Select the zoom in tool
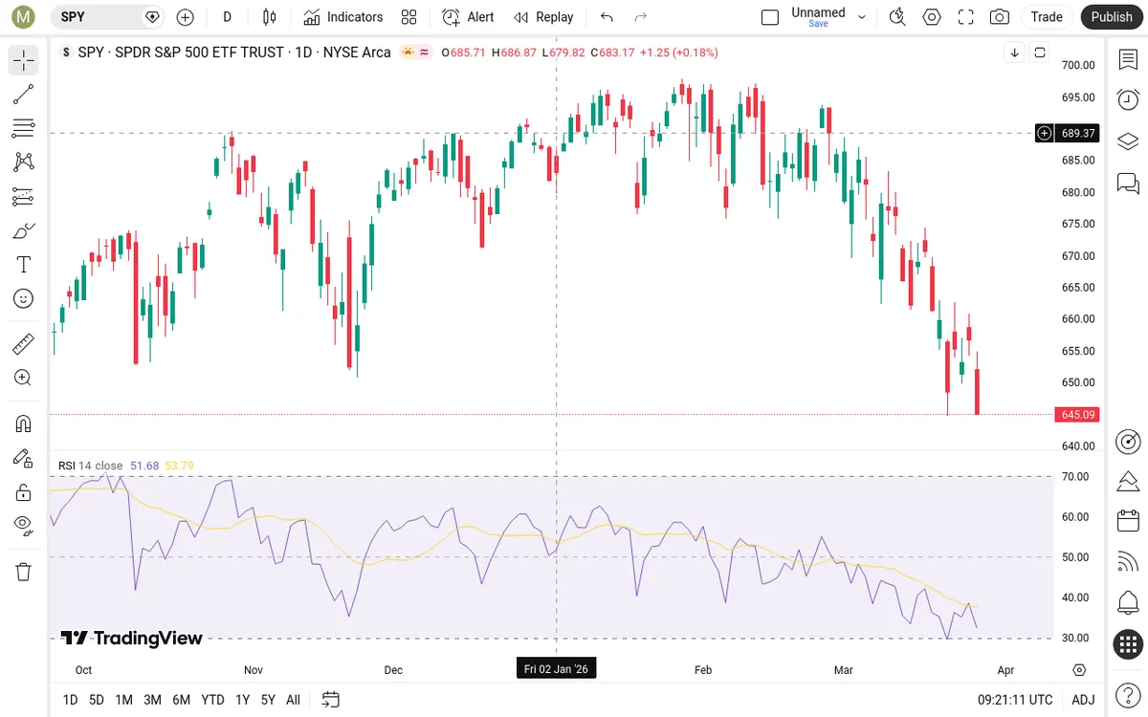1148x717 pixels. (x=24, y=378)
